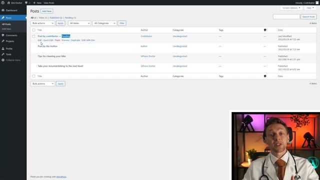Click Edit With Divi row action
This screenshot has height=180, width=320.
click(x=88, y=40)
